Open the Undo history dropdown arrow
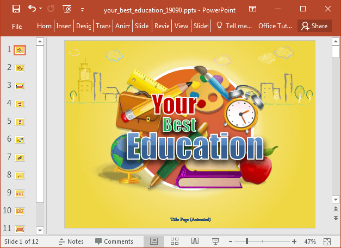The image size is (341, 248). point(40,9)
